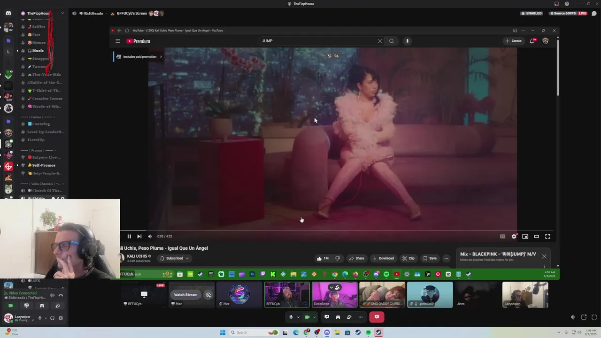Open the Music channel

pyautogui.click(x=38, y=51)
